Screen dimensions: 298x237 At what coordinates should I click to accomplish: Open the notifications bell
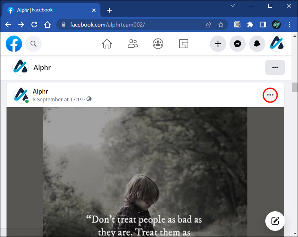click(257, 44)
